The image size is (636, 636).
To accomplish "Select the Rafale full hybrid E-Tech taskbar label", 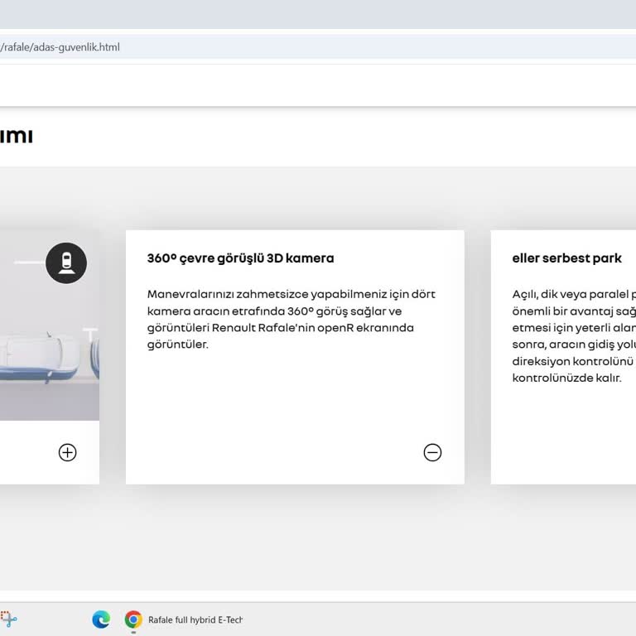I will (x=195, y=619).
